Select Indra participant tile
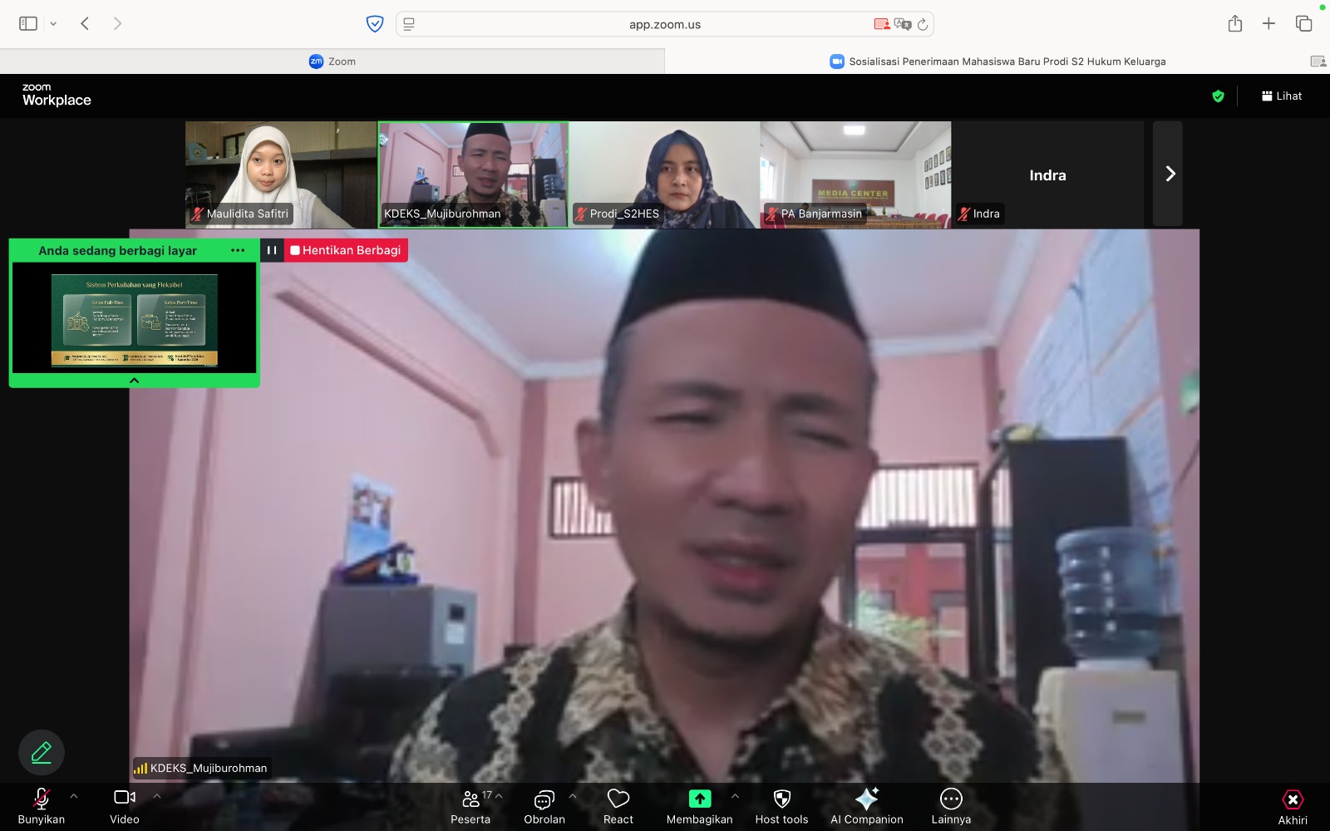 click(1047, 175)
